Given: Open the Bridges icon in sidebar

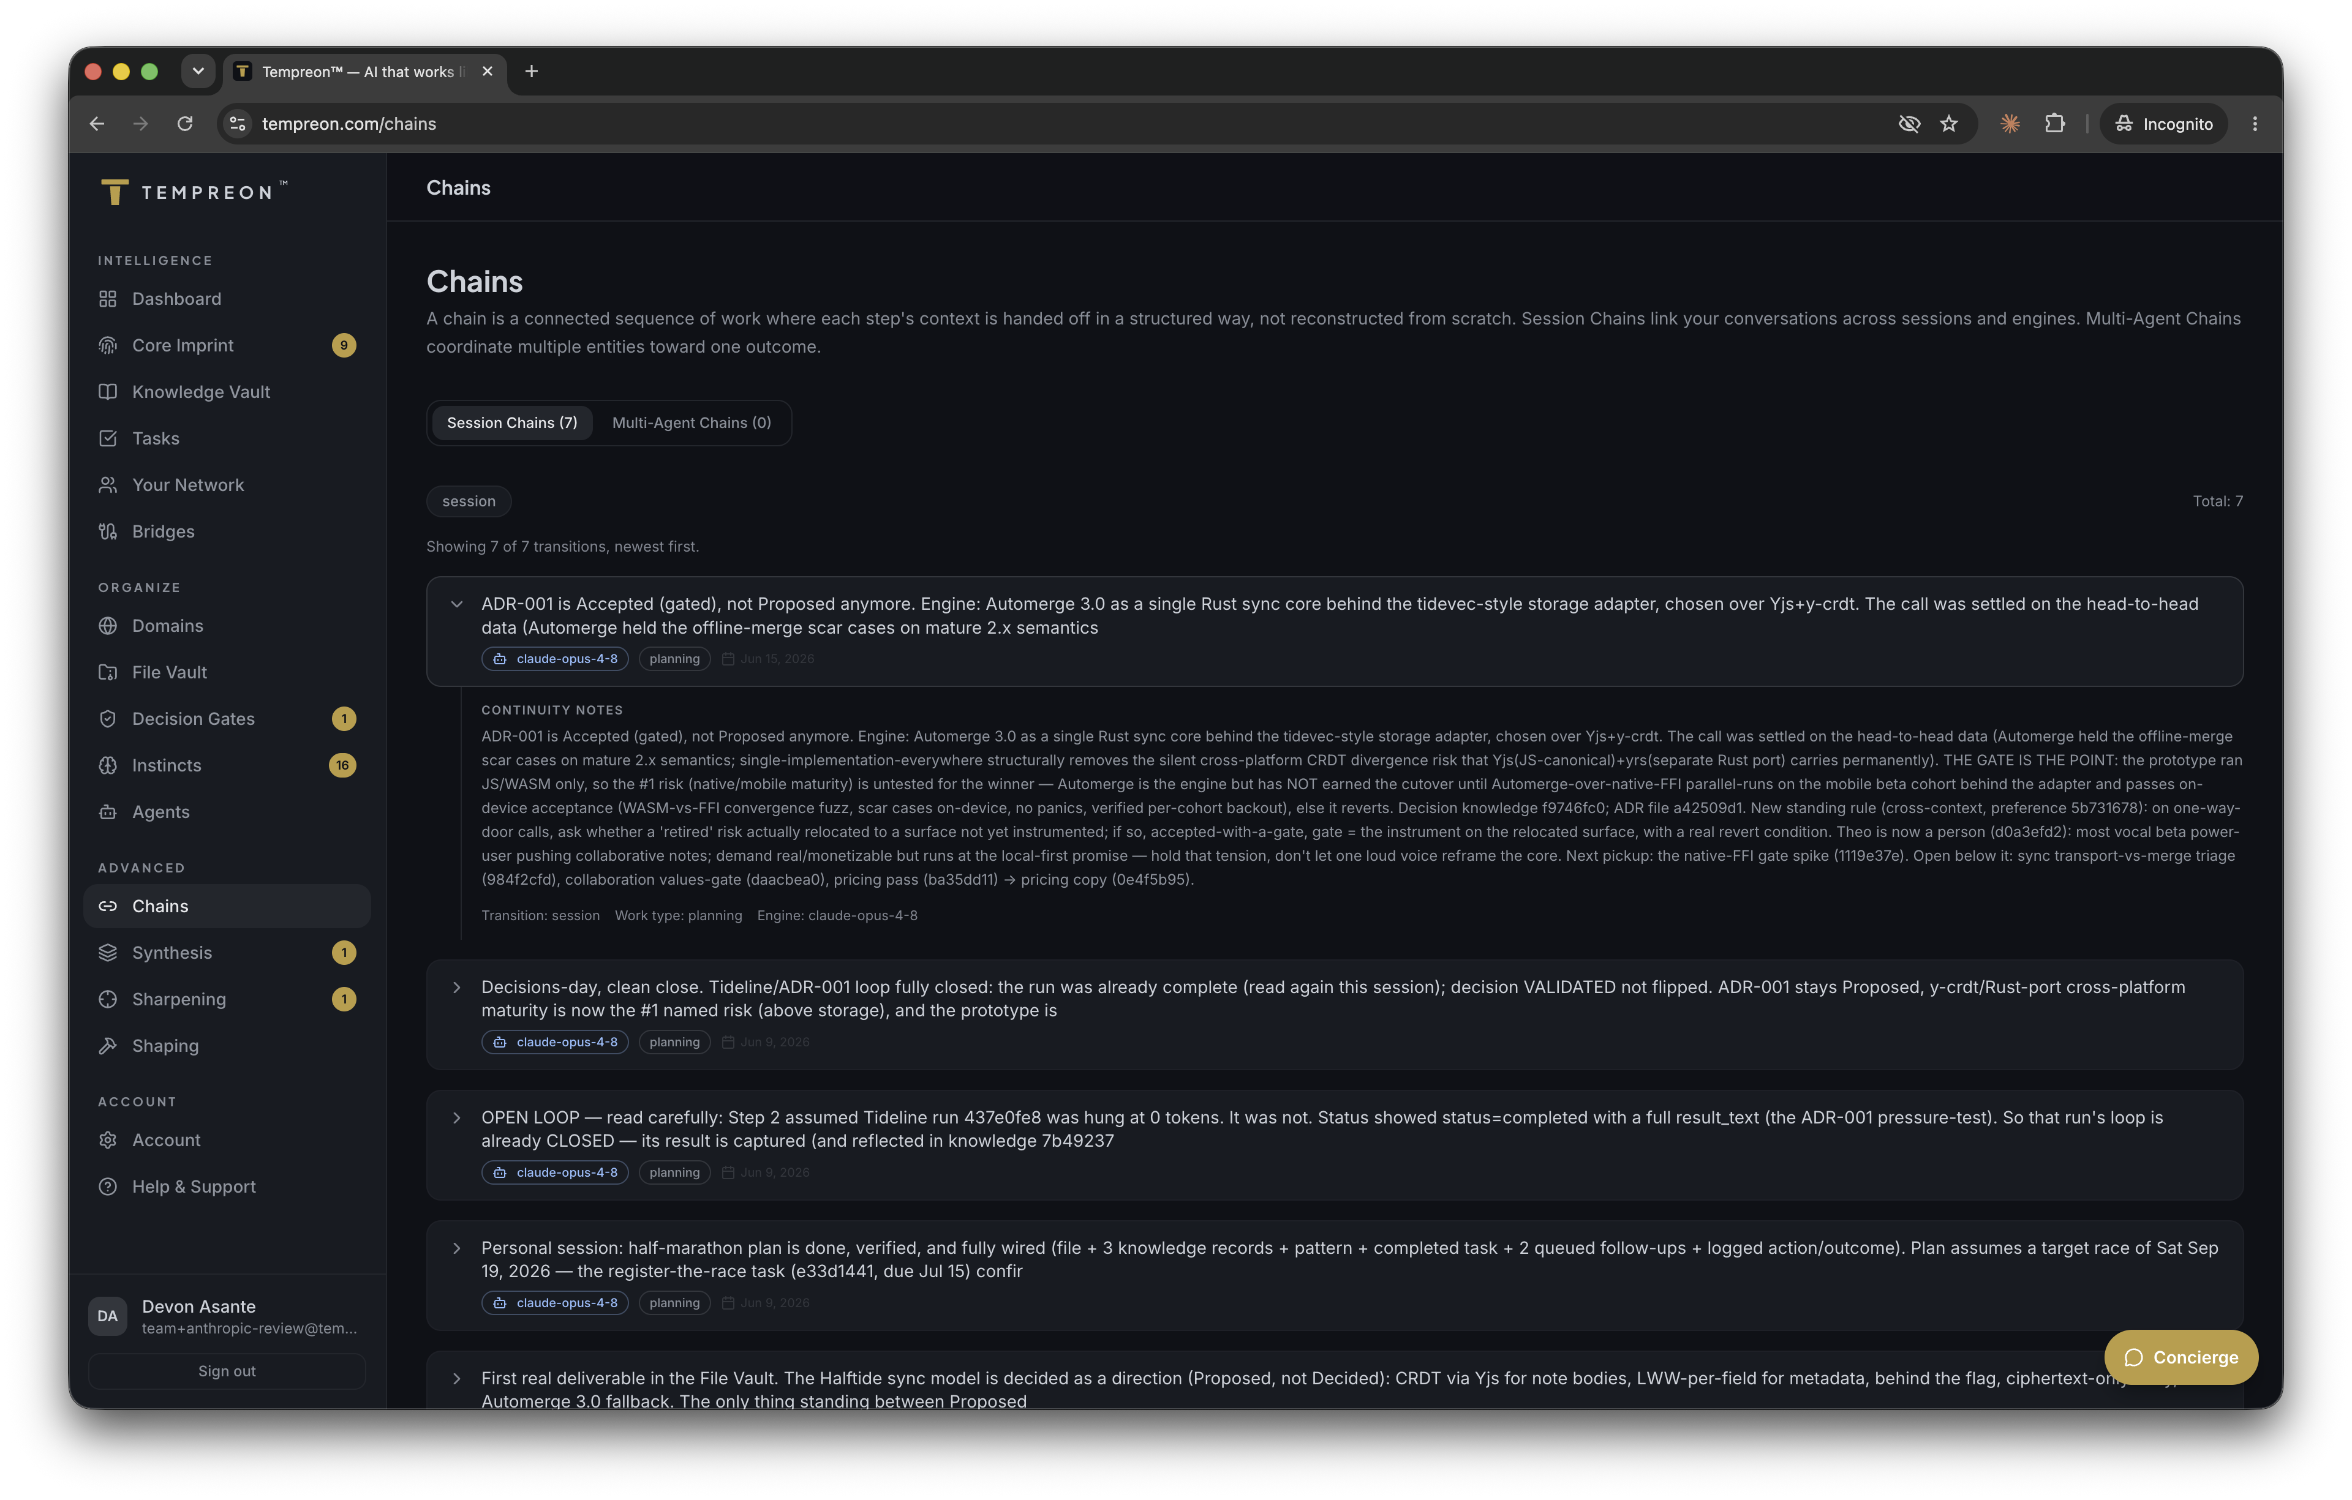Looking at the screenshot, I should [x=107, y=531].
